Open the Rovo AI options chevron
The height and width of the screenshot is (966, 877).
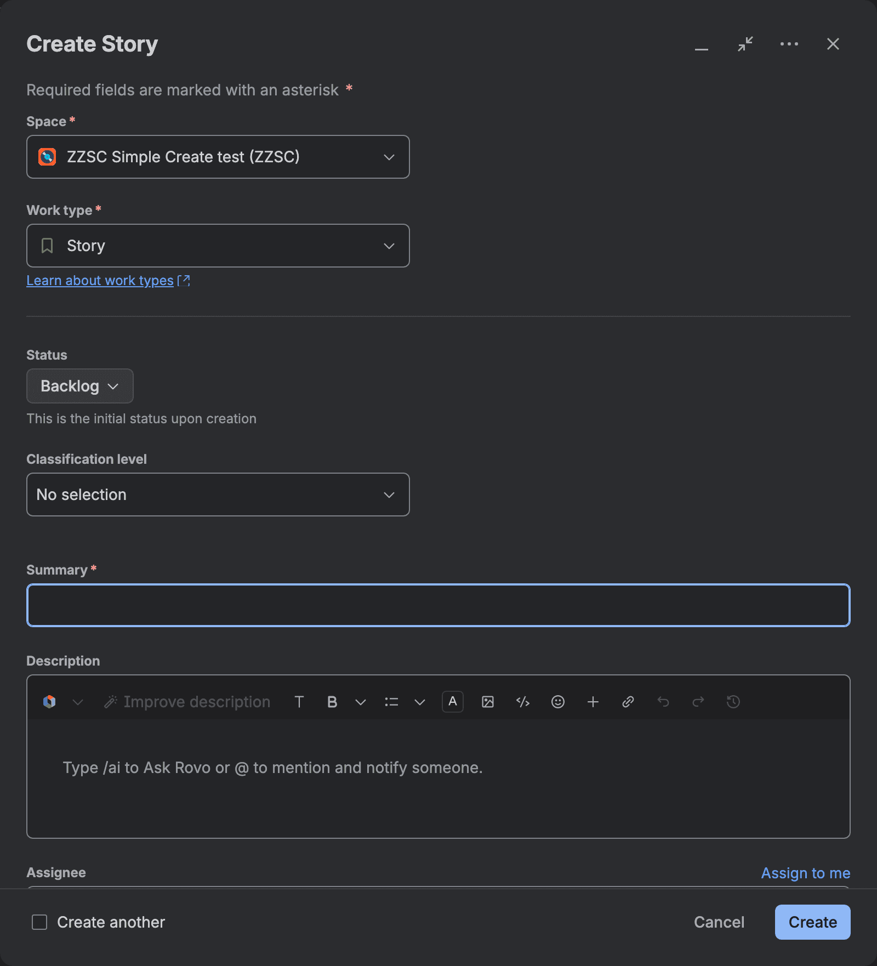pyautogui.click(x=78, y=702)
